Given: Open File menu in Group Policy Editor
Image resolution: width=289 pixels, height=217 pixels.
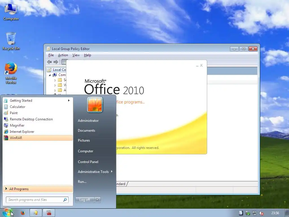Looking at the screenshot, I should tap(51, 55).
